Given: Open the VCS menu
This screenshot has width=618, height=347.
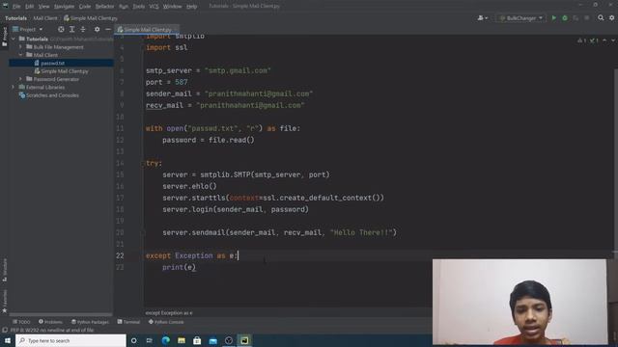Looking at the screenshot, I should (x=154, y=7).
